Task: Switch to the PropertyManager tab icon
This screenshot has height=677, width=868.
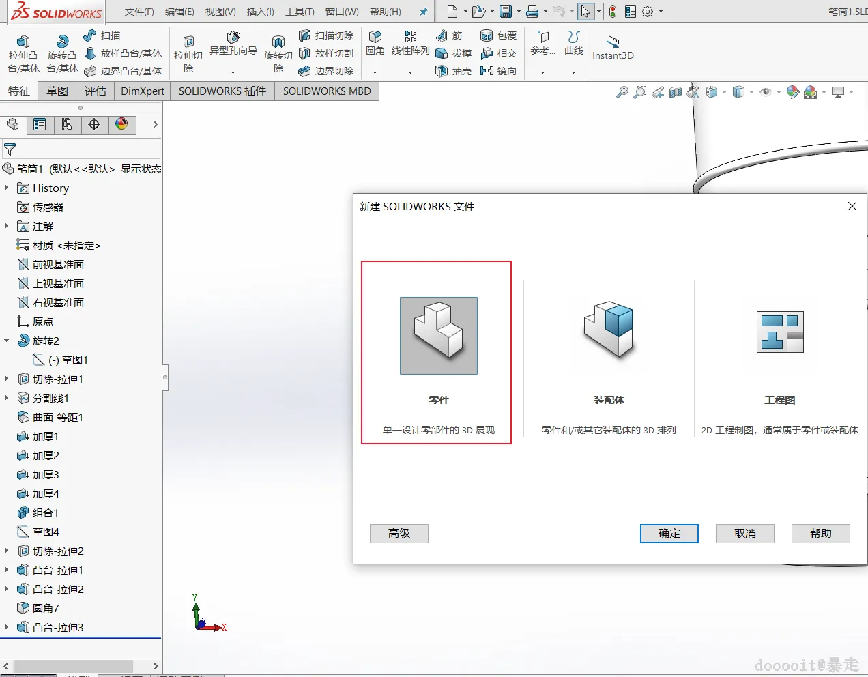Action: [x=40, y=124]
